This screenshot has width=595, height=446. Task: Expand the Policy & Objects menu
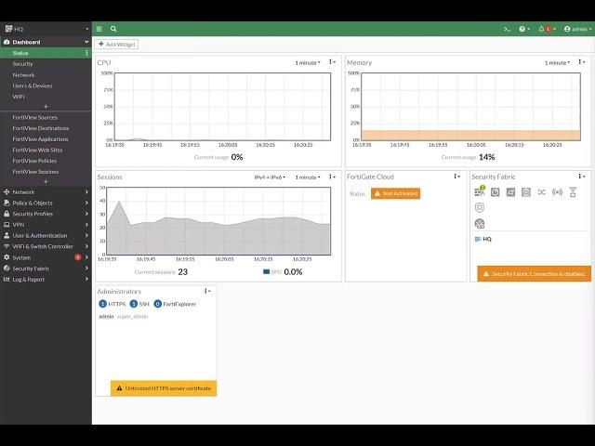point(46,203)
